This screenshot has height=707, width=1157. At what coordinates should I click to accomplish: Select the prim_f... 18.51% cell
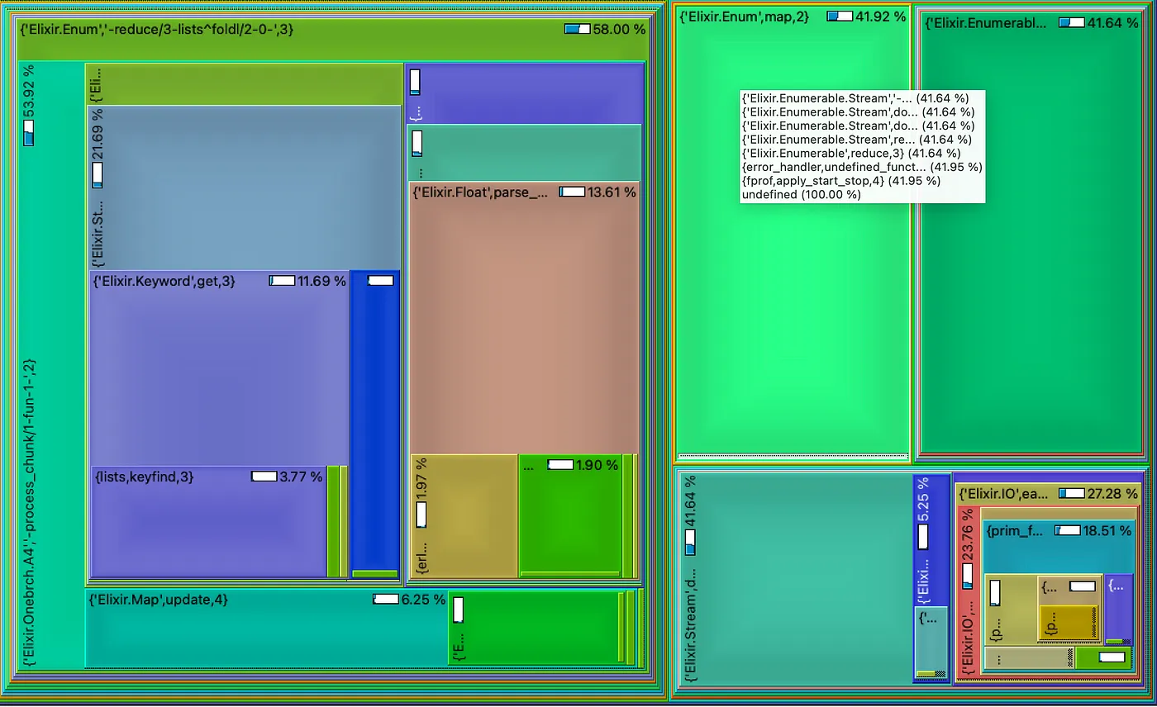click(x=1059, y=546)
